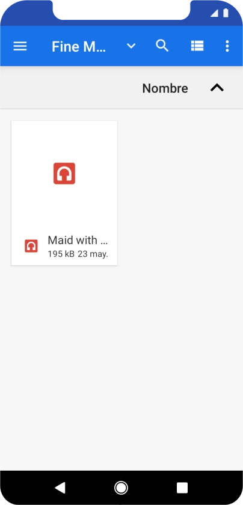
Task: Expand the folder path dropdown chevron
Action: point(131,46)
